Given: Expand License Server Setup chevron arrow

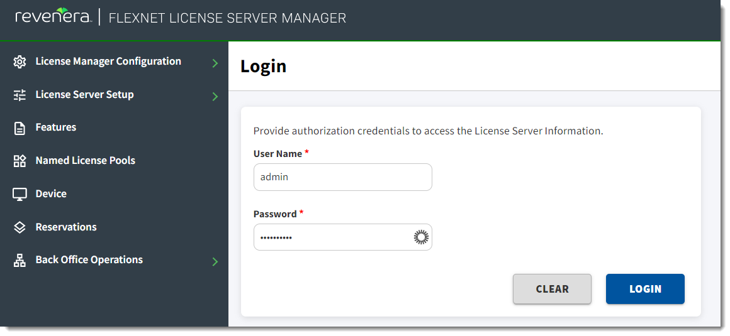Looking at the screenshot, I should [215, 96].
